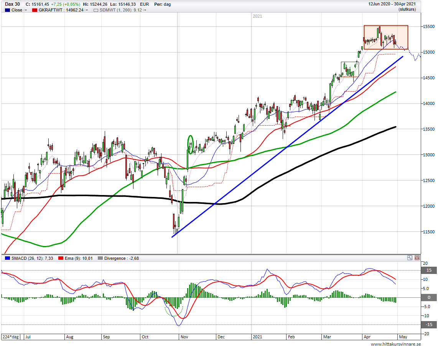The width and height of the screenshot is (438, 346).
Task: Click the Apr label on time axis
Action: click(x=367, y=337)
